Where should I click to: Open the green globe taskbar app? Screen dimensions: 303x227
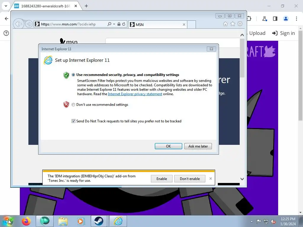[45, 221]
